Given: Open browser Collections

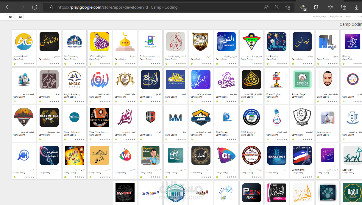Looking at the screenshot, I should 344,7.
